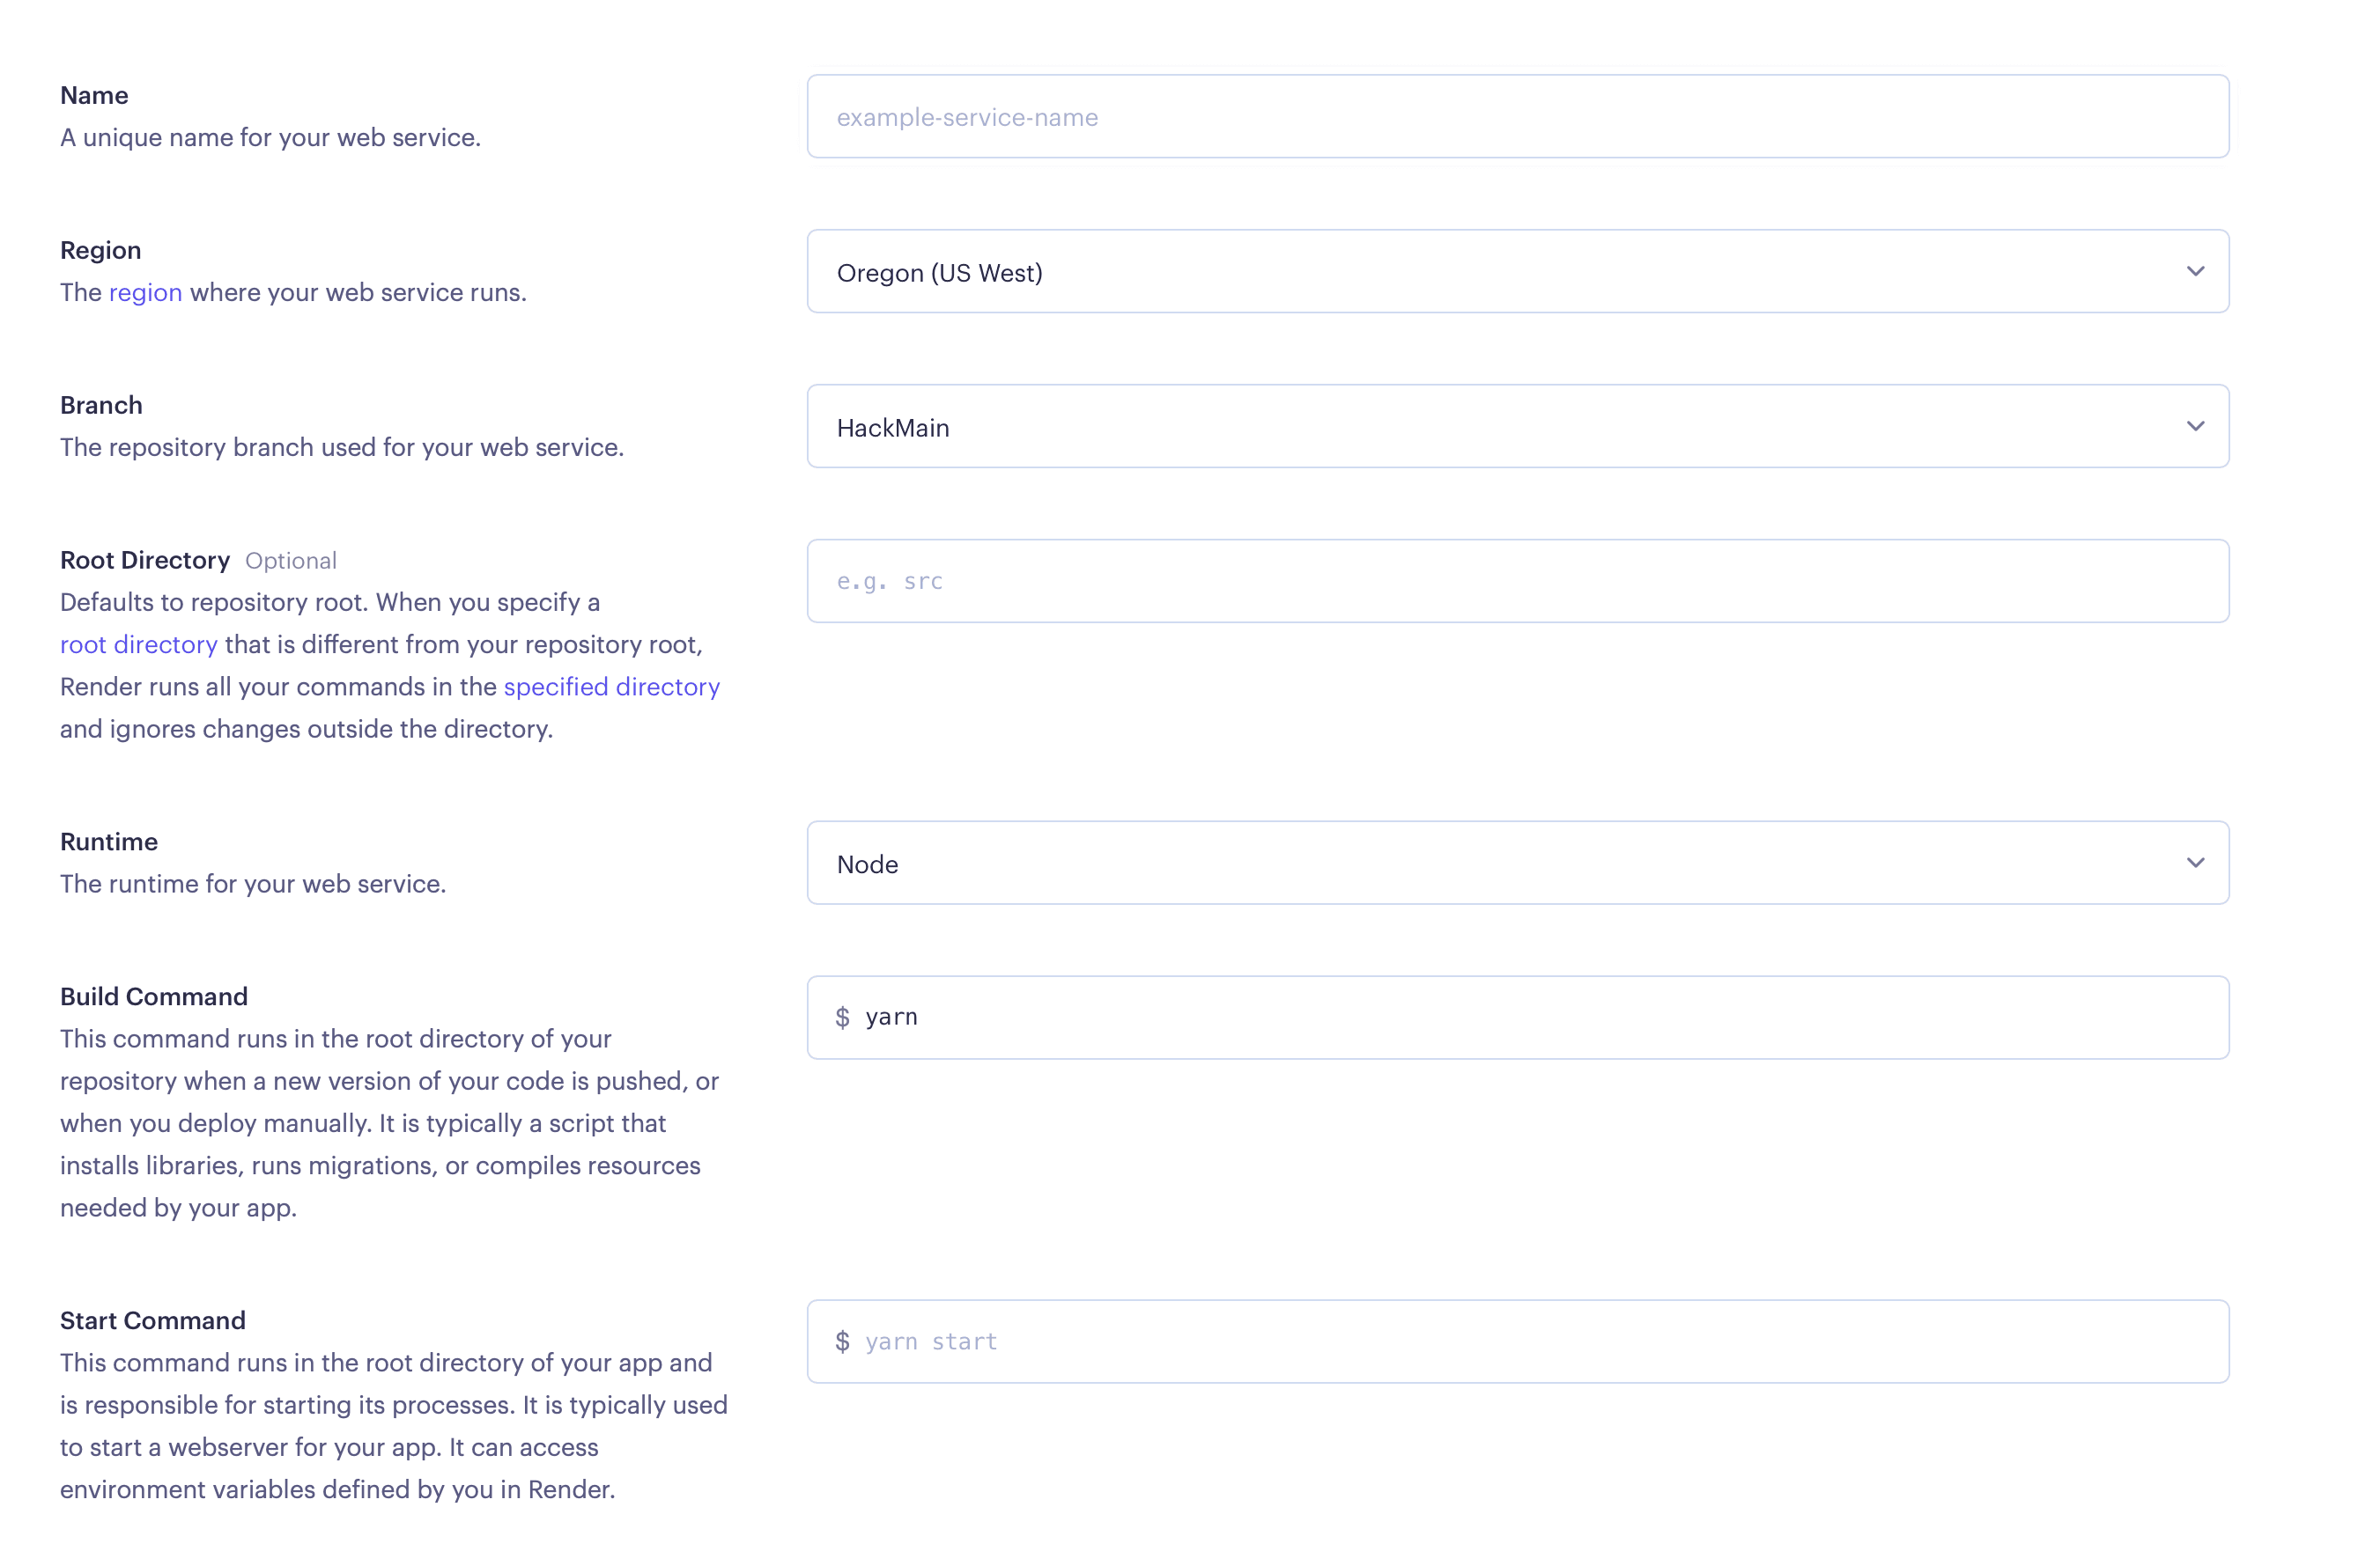Click the Name field label
Screen dimensions: 2380x1551
pyautogui.click(x=94, y=95)
